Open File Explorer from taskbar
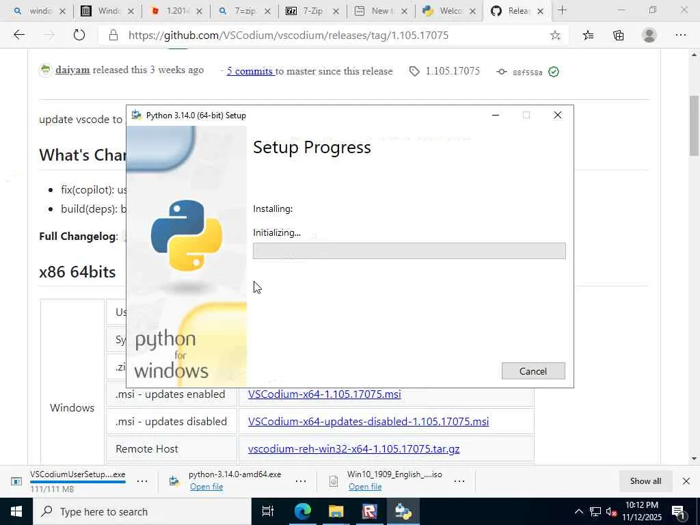This screenshot has height=525, width=700. pyautogui.click(x=336, y=511)
